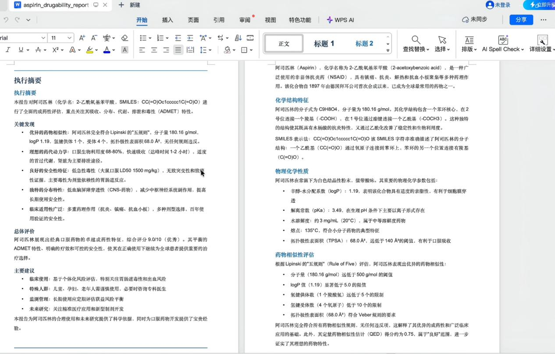
Task: Click the undo arrow icon
Action: pyautogui.click(x=6, y=20)
